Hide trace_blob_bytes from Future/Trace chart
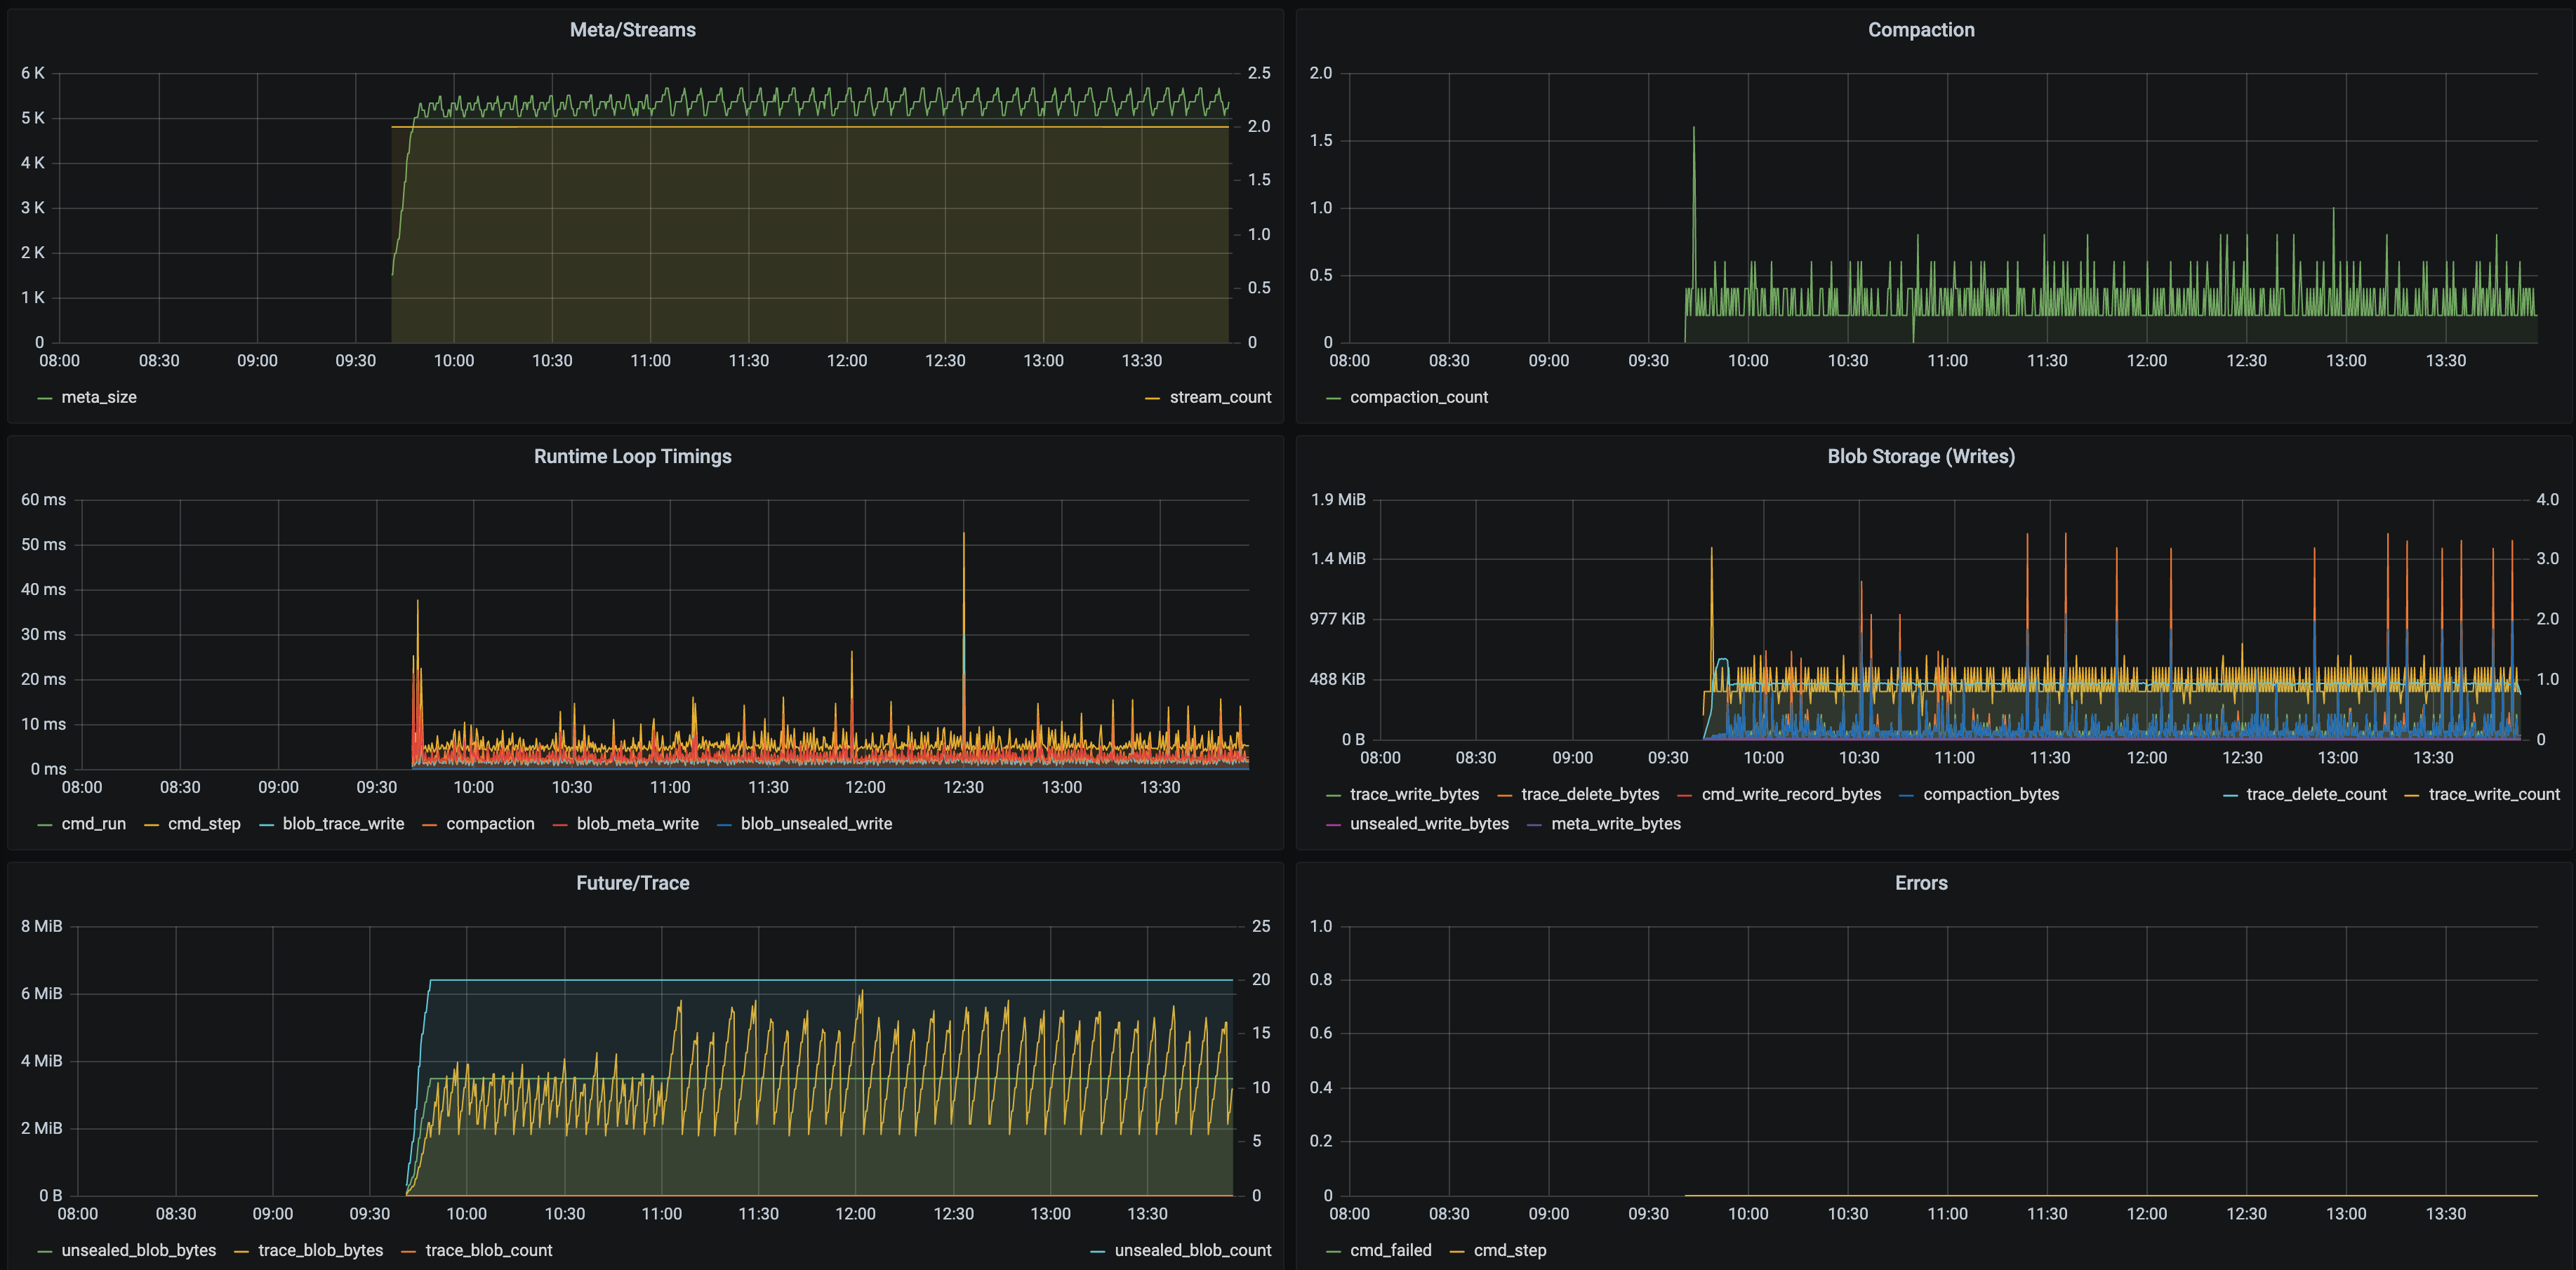Image resolution: width=2576 pixels, height=1270 pixels. tap(321, 1249)
